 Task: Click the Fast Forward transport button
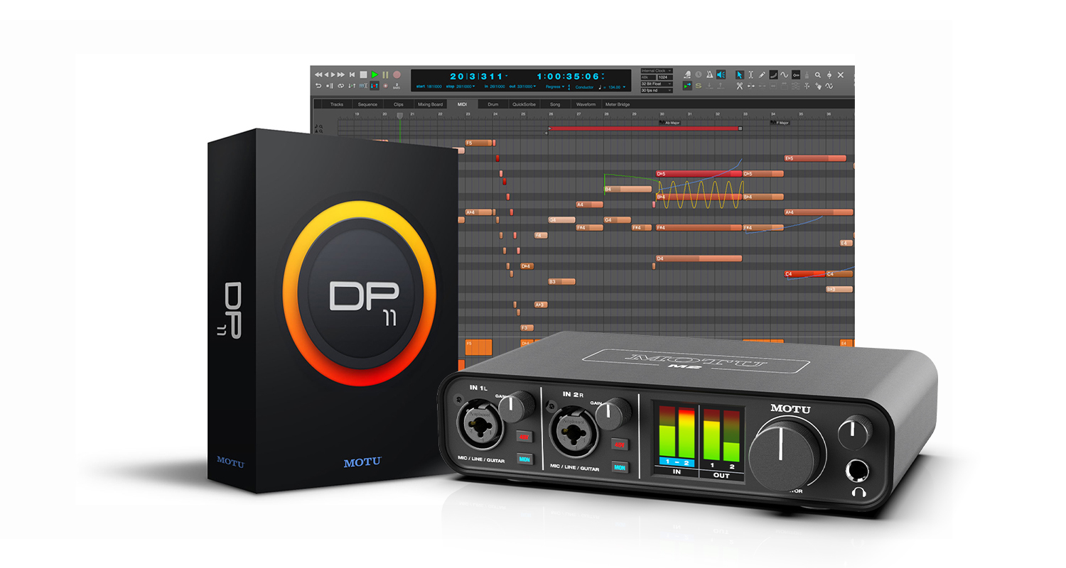click(x=340, y=75)
